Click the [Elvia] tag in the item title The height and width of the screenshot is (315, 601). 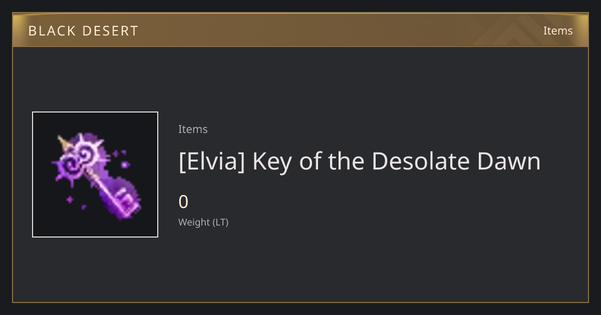pyautogui.click(x=211, y=161)
